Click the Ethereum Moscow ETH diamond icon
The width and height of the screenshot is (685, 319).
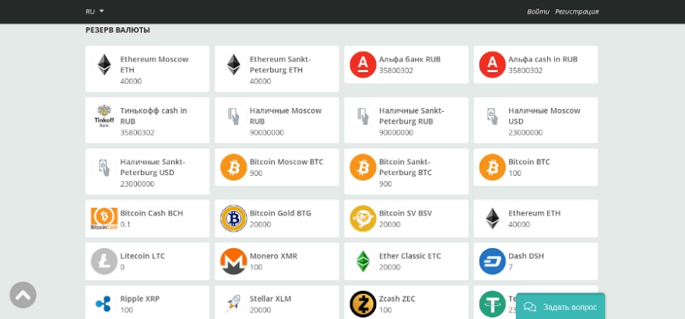coord(104,65)
